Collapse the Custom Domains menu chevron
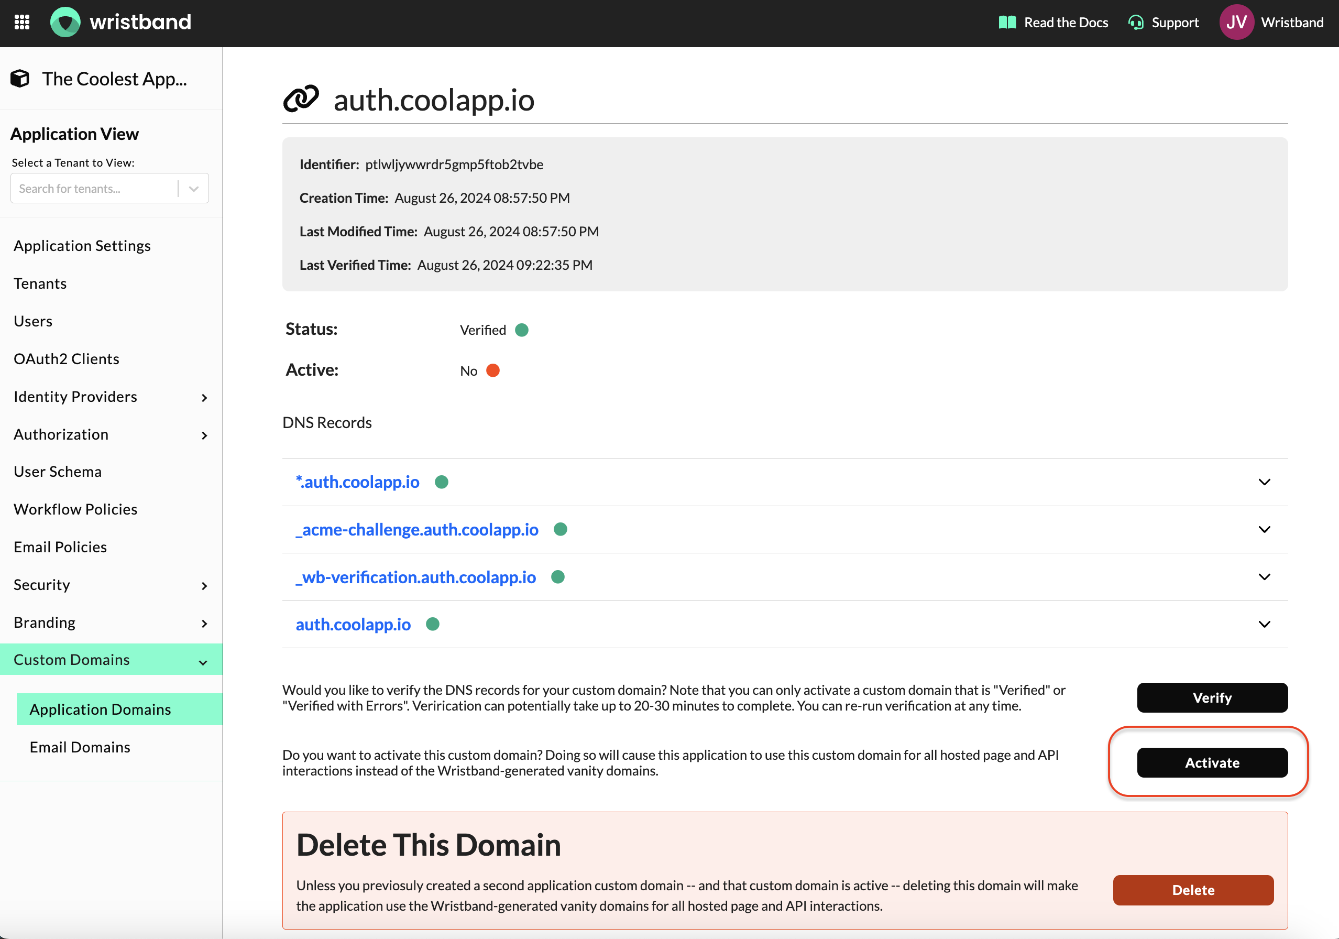Screen dimensions: 1339x939 point(203,662)
